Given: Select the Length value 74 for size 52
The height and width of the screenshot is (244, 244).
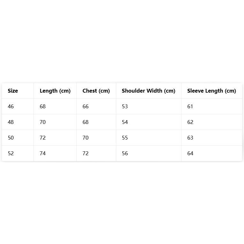Looking at the screenshot, I should coord(43,153).
